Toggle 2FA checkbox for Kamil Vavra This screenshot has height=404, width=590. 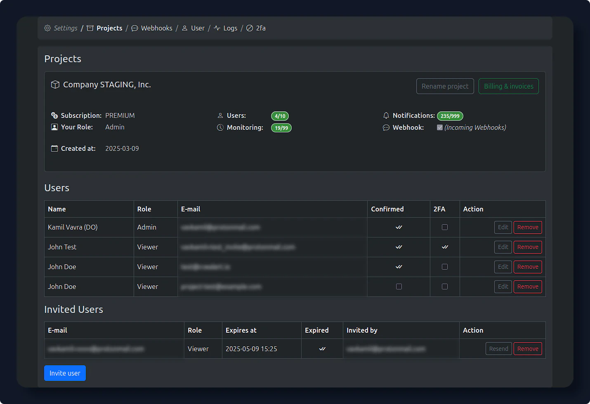pos(445,227)
